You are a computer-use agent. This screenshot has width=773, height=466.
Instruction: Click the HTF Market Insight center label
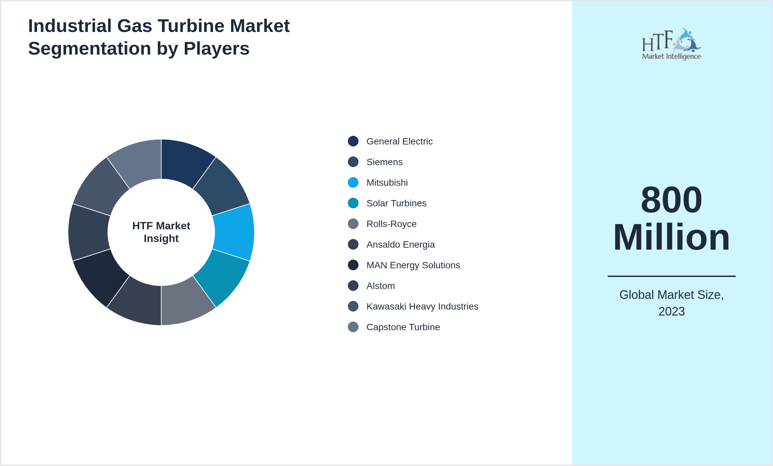click(x=161, y=232)
